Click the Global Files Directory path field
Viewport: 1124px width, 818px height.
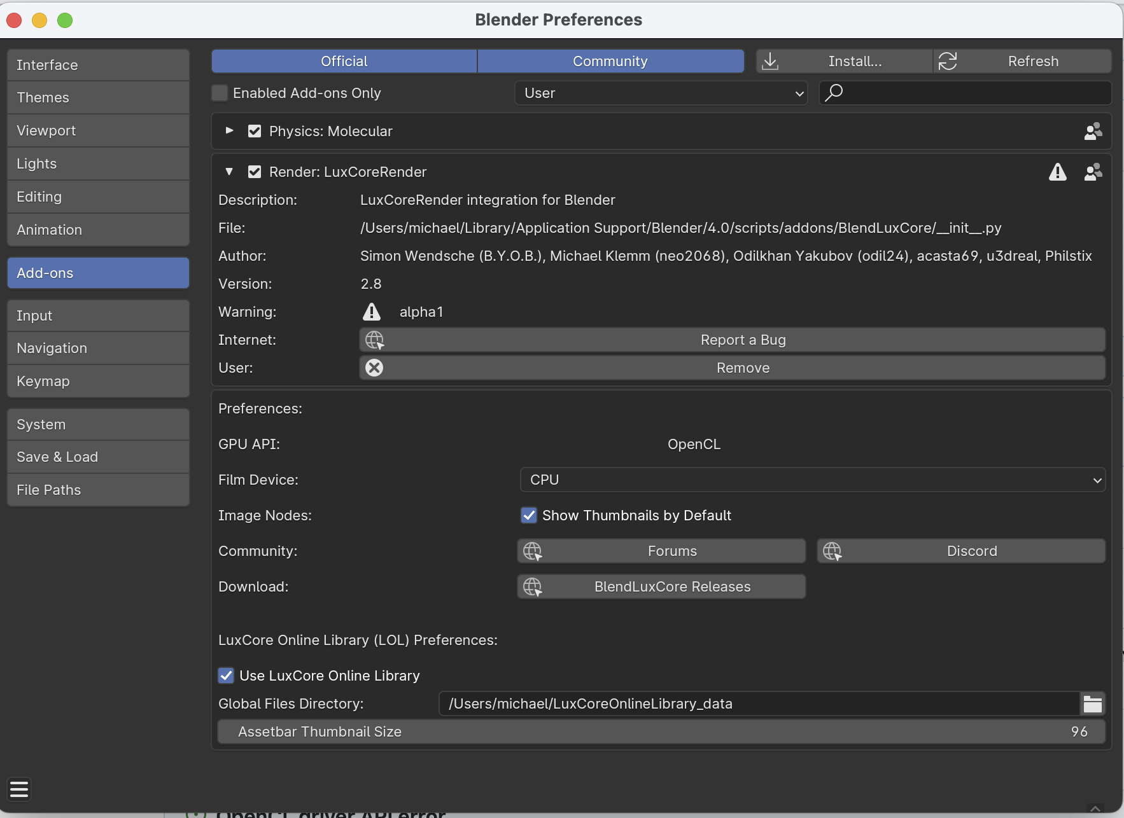coord(760,704)
